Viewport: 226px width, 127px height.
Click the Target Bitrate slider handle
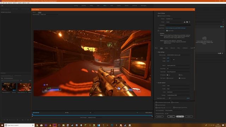pyautogui.click(x=169, y=98)
